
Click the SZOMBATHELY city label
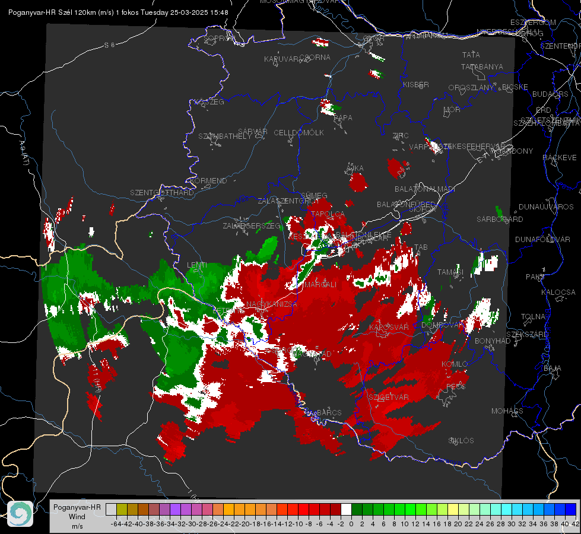coord(225,136)
